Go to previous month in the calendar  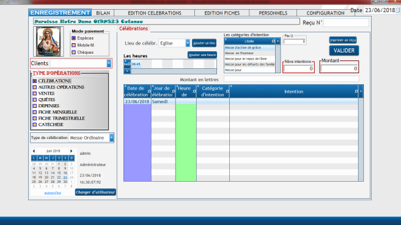point(34,151)
